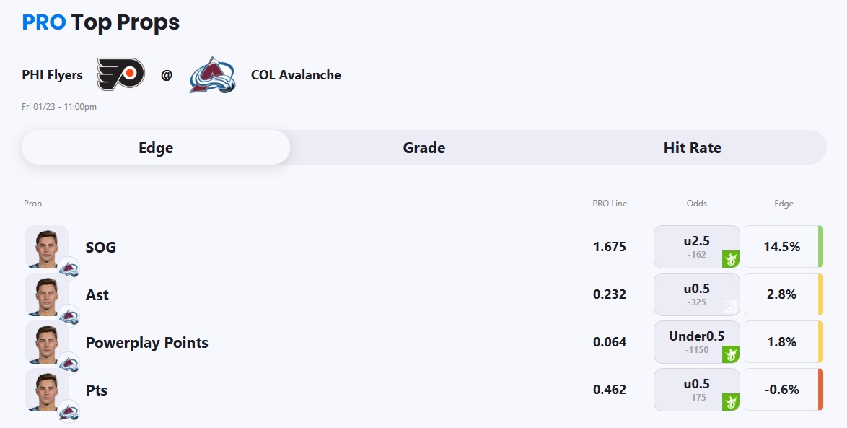847x428 pixels.
Task: Click the Colorado Avalanche team logo
Action: pyautogui.click(x=212, y=74)
